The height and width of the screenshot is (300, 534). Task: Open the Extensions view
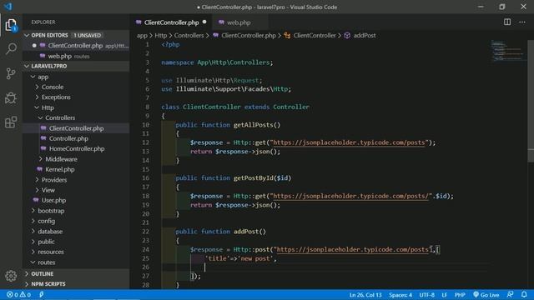(11, 122)
